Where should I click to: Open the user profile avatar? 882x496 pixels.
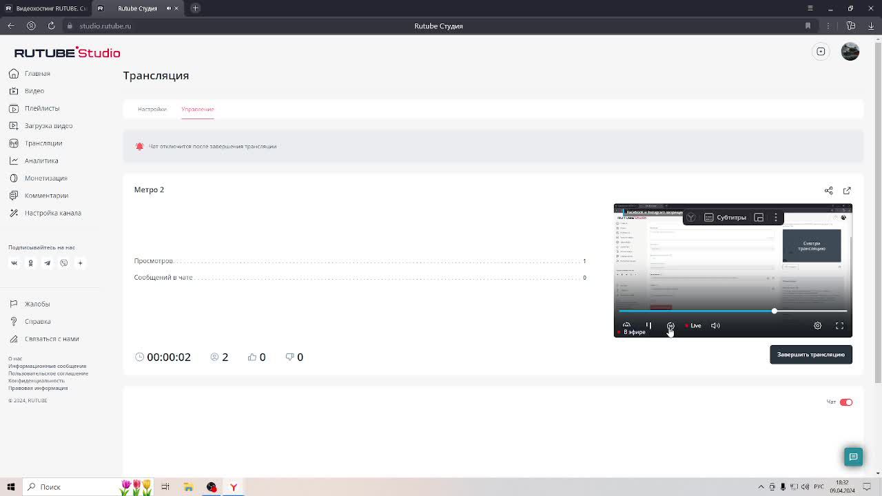point(850,52)
